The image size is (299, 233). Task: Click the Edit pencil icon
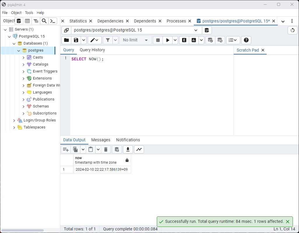pos(94,40)
